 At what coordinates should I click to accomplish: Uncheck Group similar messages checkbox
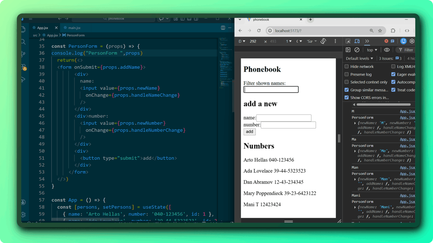pos(347,90)
